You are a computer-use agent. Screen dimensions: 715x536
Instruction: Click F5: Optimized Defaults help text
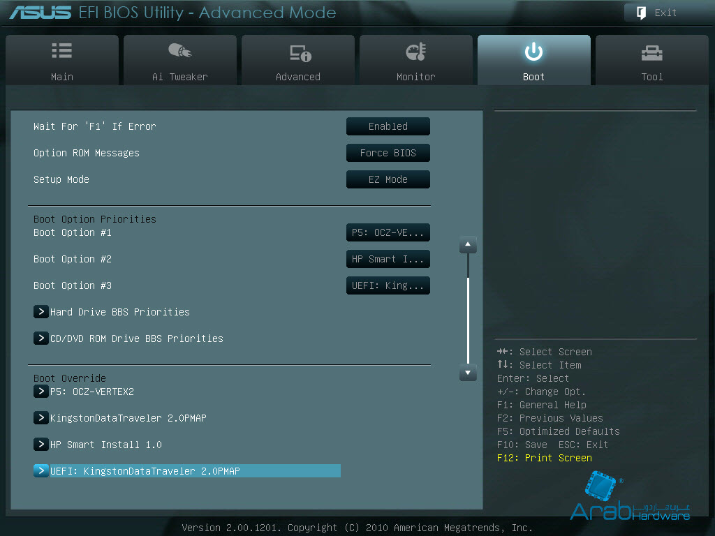coord(558,431)
